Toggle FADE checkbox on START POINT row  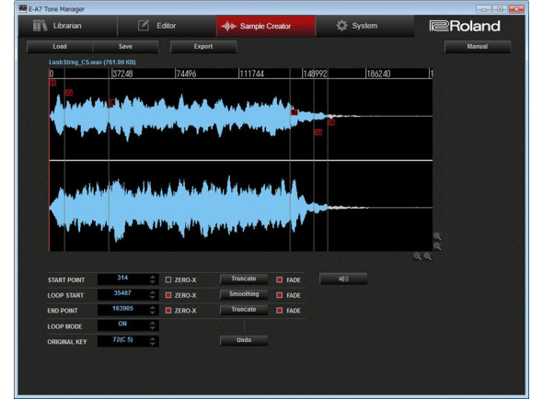click(x=280, y=279)
